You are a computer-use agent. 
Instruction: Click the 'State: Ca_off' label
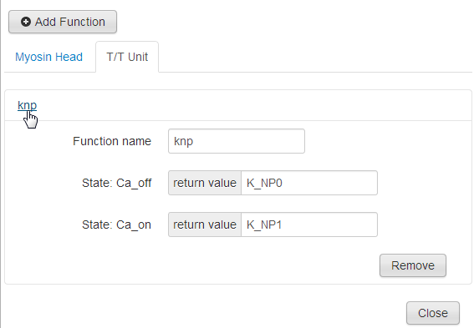[x=117, y=183]
